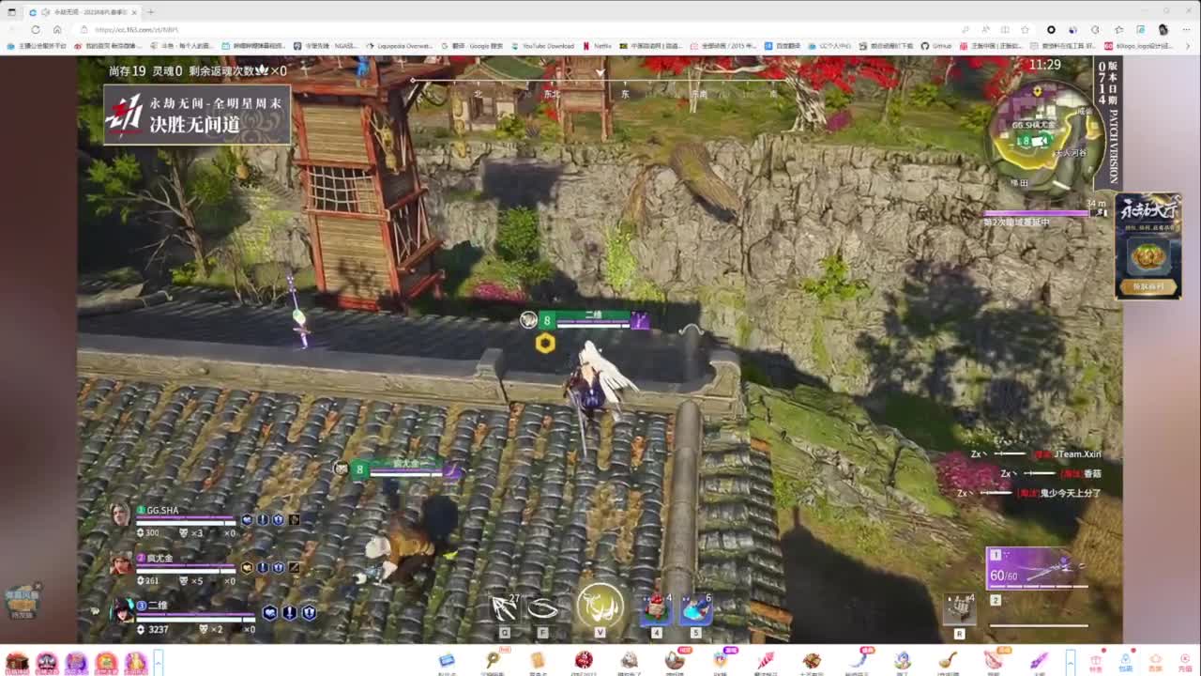Add this page to favorites with the star icon
Screen dimensions: 1201x676
pyautogui.click(x=1025, y=29)
